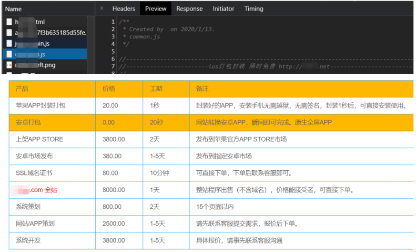Viewport: 416px width, 252px height.
Task: Click the file icon of 7f3b635185d55fe. request
Action: (x=9, y=32)
